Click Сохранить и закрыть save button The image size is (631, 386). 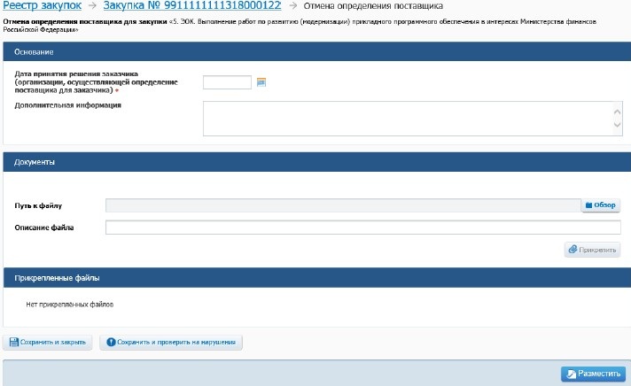click(49, 342)
